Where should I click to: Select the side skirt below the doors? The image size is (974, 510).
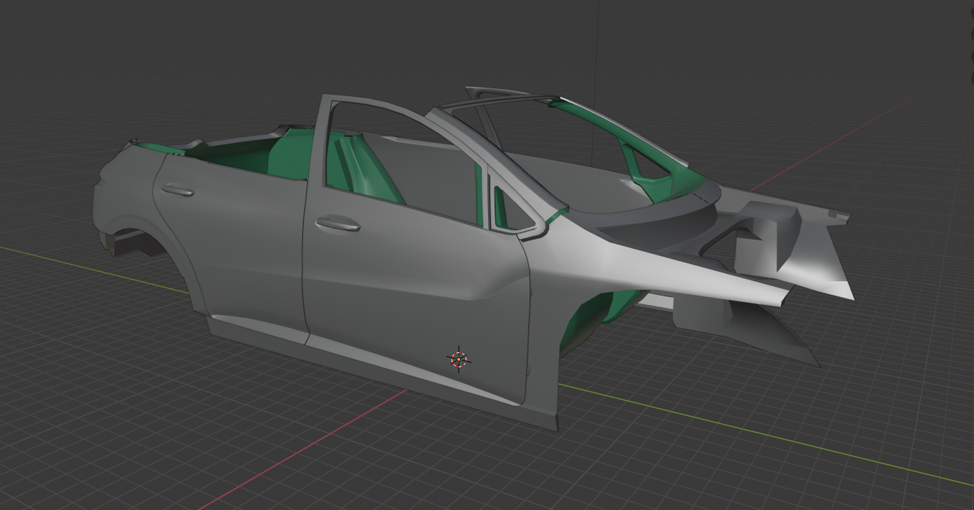tap(383, 372)
